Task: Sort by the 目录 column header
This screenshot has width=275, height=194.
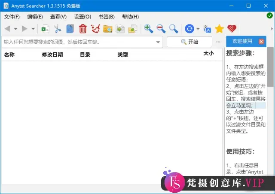Action: click(x=85, y=55)
